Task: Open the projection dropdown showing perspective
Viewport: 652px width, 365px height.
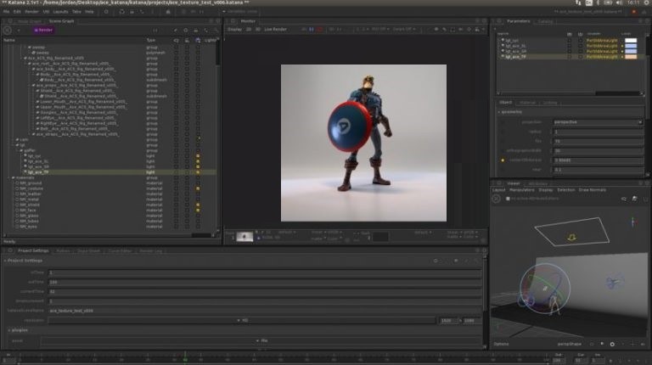Action: (x=598, y=122)
